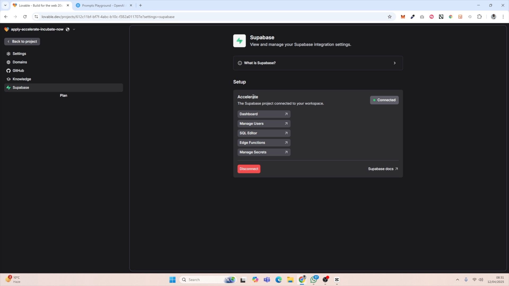The image size is (509, 286).
Task: Open File Explorer from taskbar
Action: pyautogui.click(x=290, y=280)
